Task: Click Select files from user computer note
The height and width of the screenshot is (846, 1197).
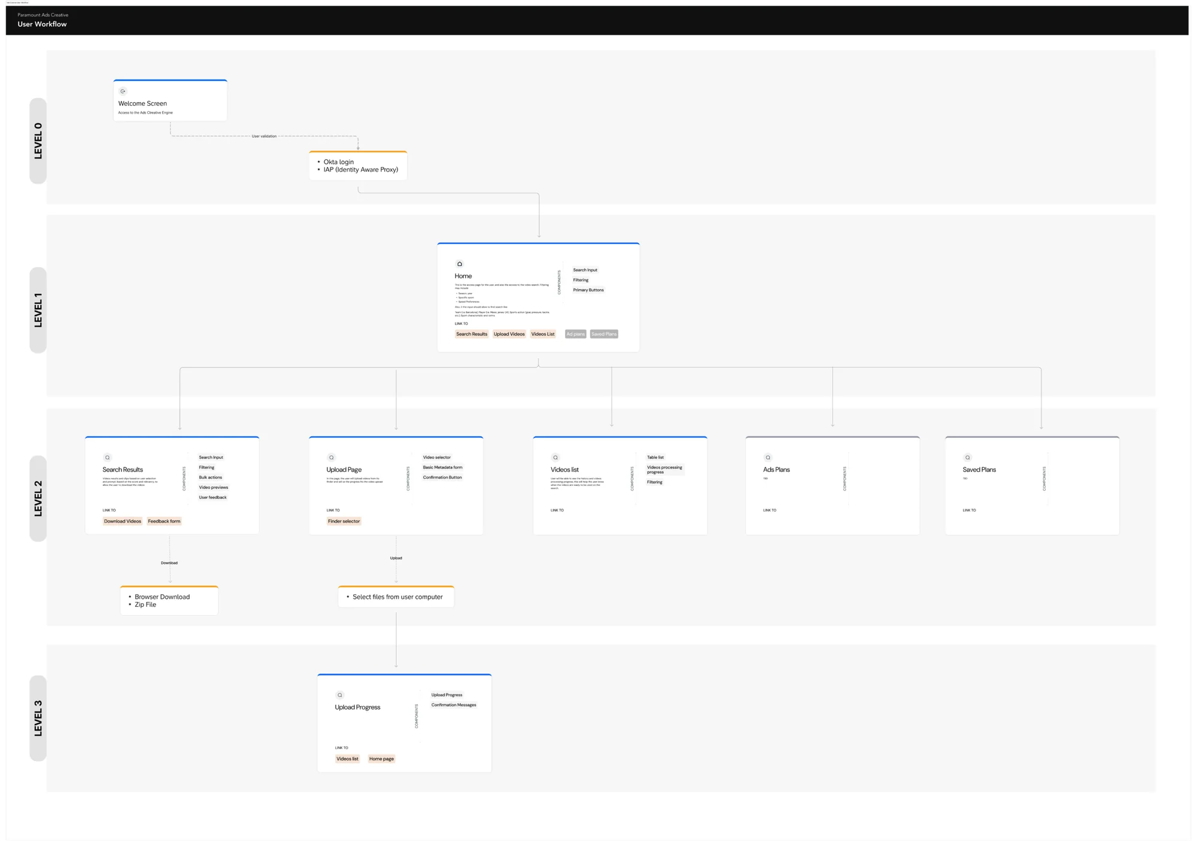Action: (x=397, y=597)
